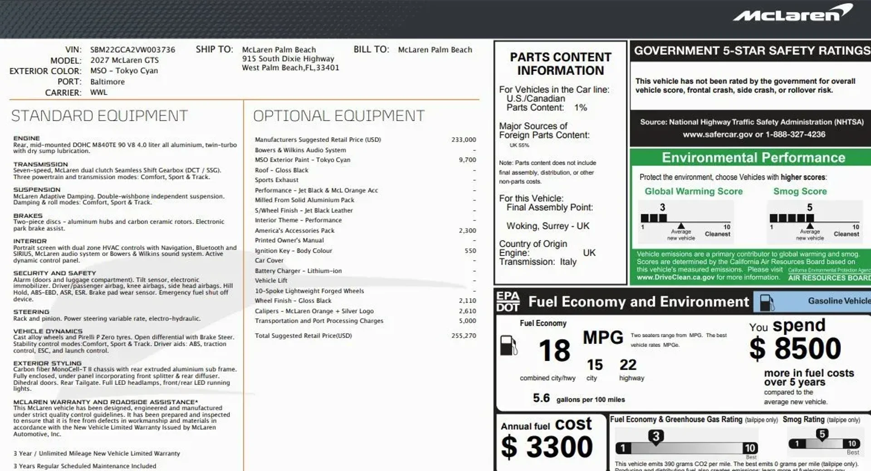Open the www.safercar.gov link
871x471 pixels.
(718, 134)
